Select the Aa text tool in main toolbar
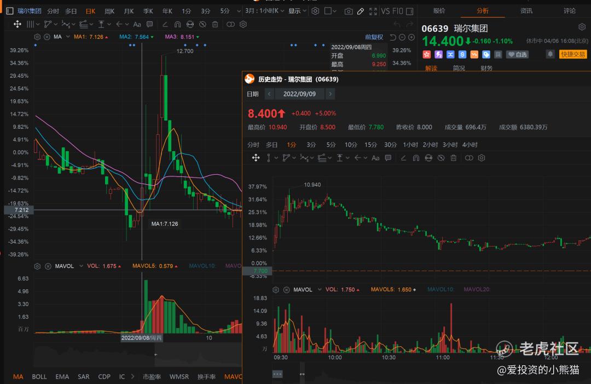 coord(137,25)
